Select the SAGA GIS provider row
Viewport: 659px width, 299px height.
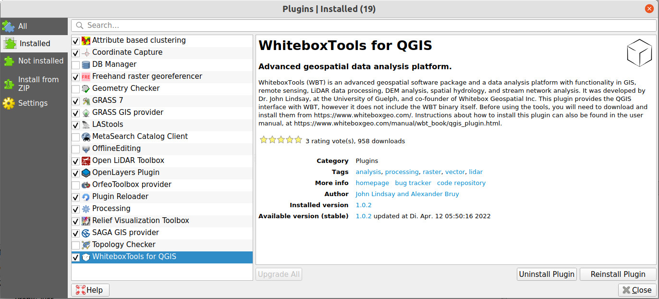pos(162,233)
